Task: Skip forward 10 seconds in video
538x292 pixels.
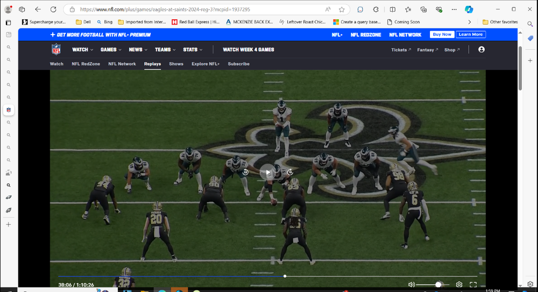Action: click(290, 173)
